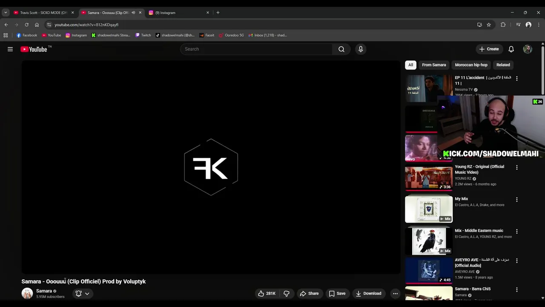
Task: Open EP 11 L'accident thumbnail
Action: click(x=429, y=88)
